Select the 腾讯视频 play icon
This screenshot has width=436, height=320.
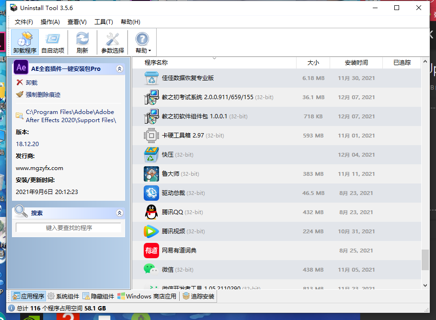(151, 231)
